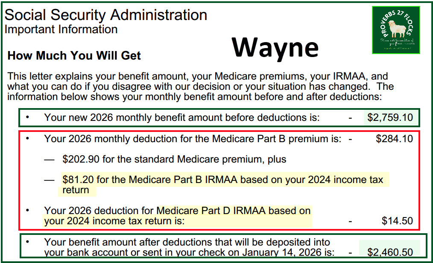Select the $14.50 Part D deduction amount
The image size is (433, 263).
pos(397,221)
